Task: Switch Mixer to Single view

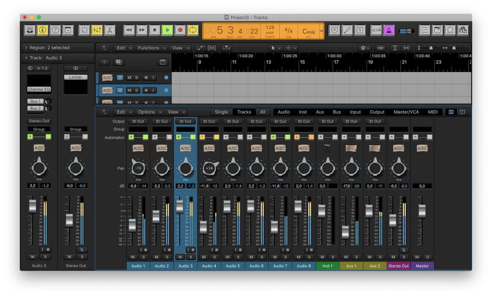Action: (221, 112)
